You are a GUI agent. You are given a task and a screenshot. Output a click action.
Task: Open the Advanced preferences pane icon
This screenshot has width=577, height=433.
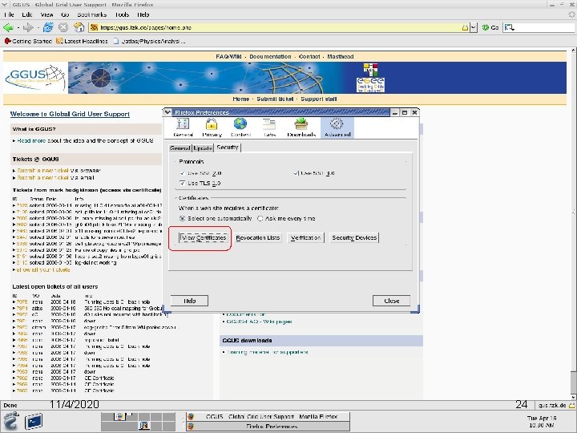337,127
